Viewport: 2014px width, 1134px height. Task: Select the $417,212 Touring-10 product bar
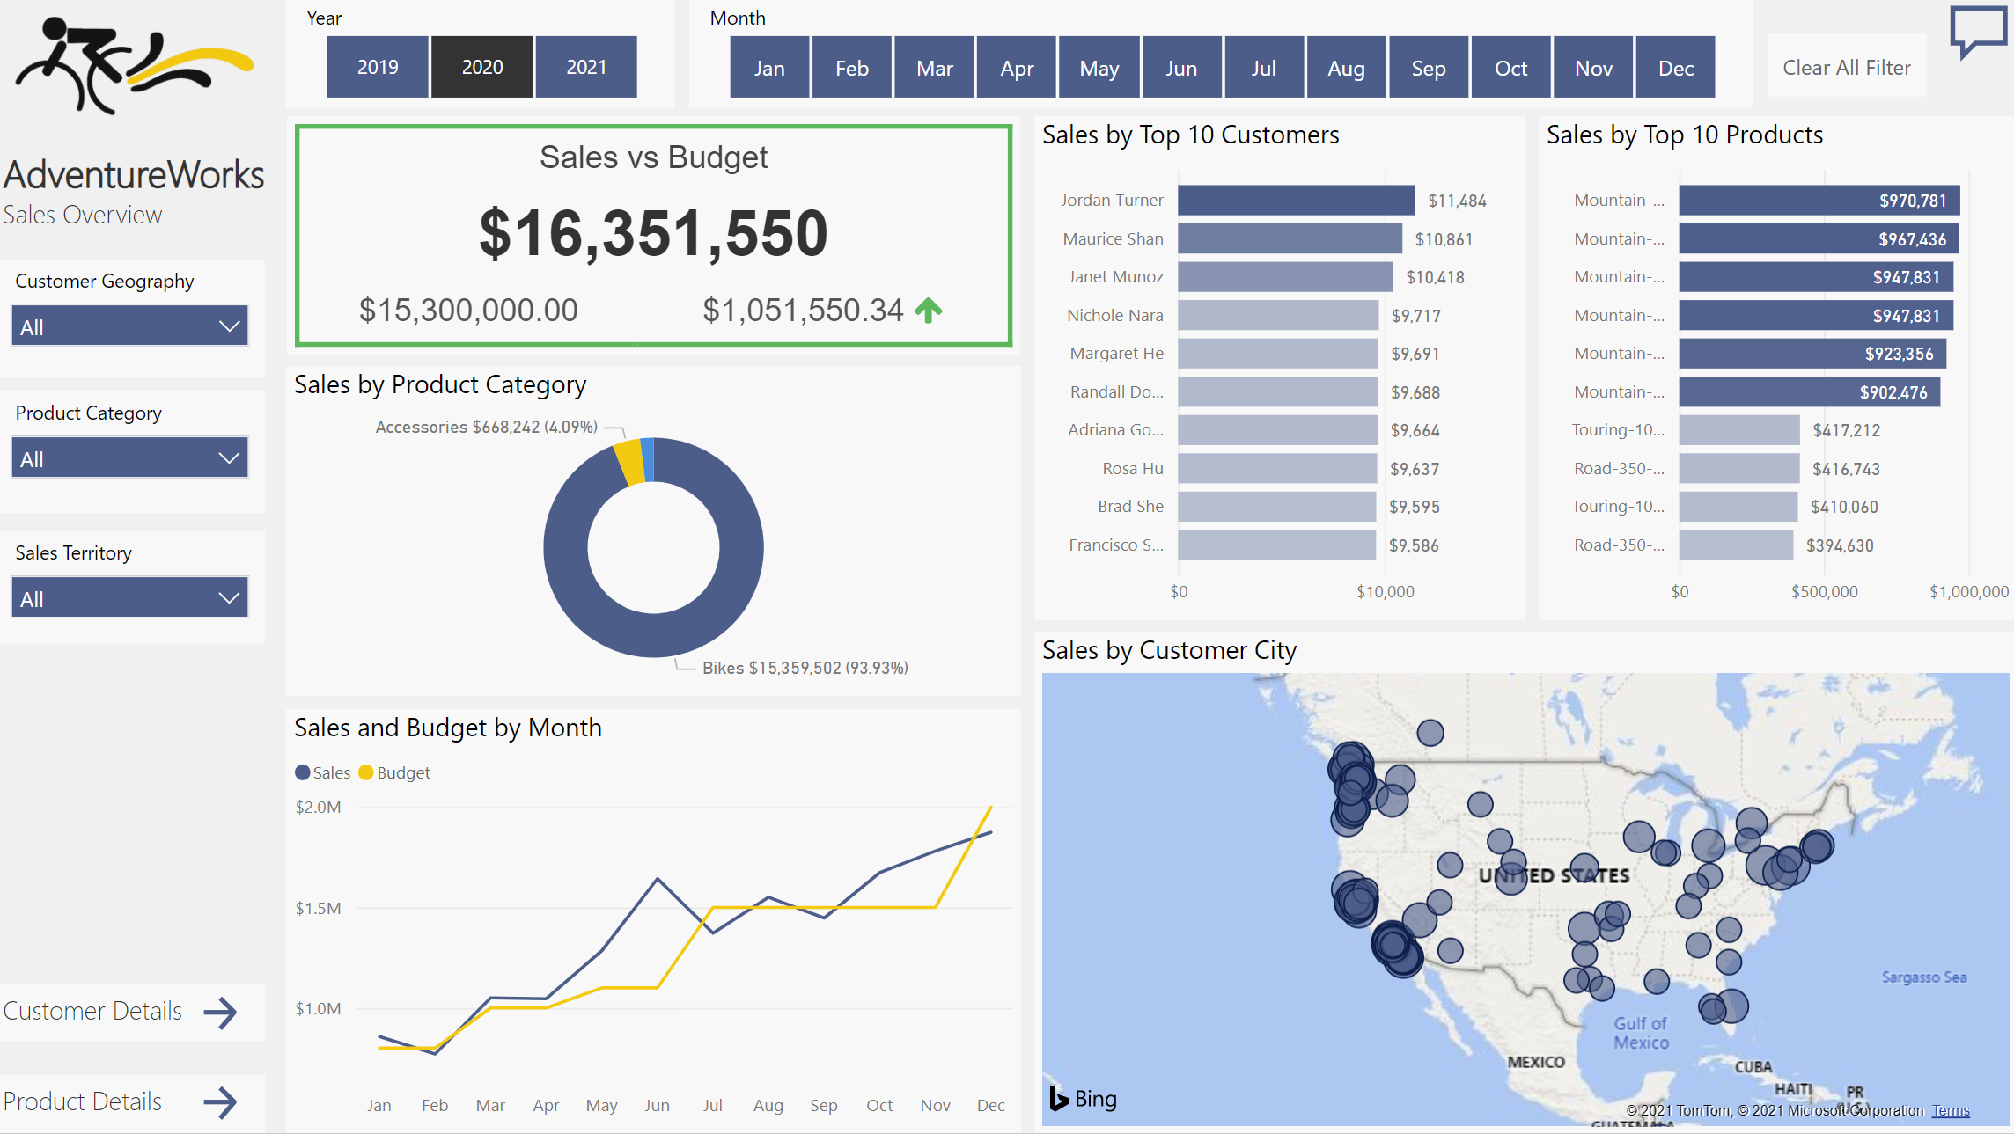[x=1739, y=430]
